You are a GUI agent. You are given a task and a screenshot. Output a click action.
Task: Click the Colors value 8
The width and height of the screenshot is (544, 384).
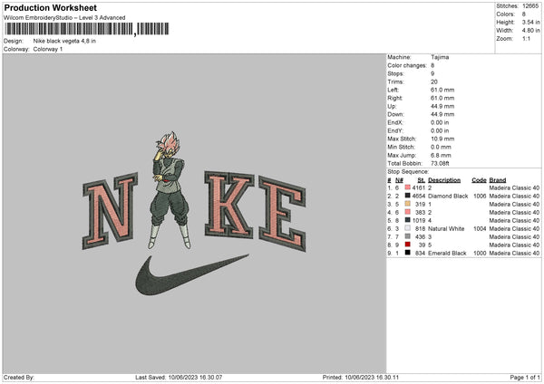(x=524, y=14)
